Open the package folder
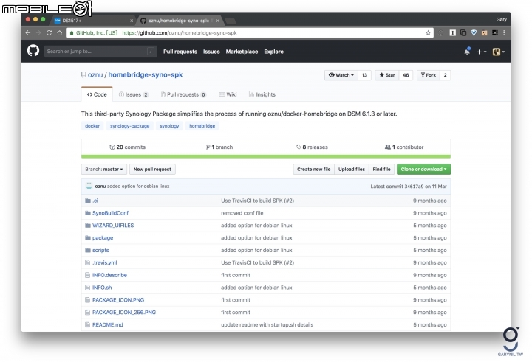The width and height of the screenshot is (532, 362). pyautogui.click(x=103, y=238)
